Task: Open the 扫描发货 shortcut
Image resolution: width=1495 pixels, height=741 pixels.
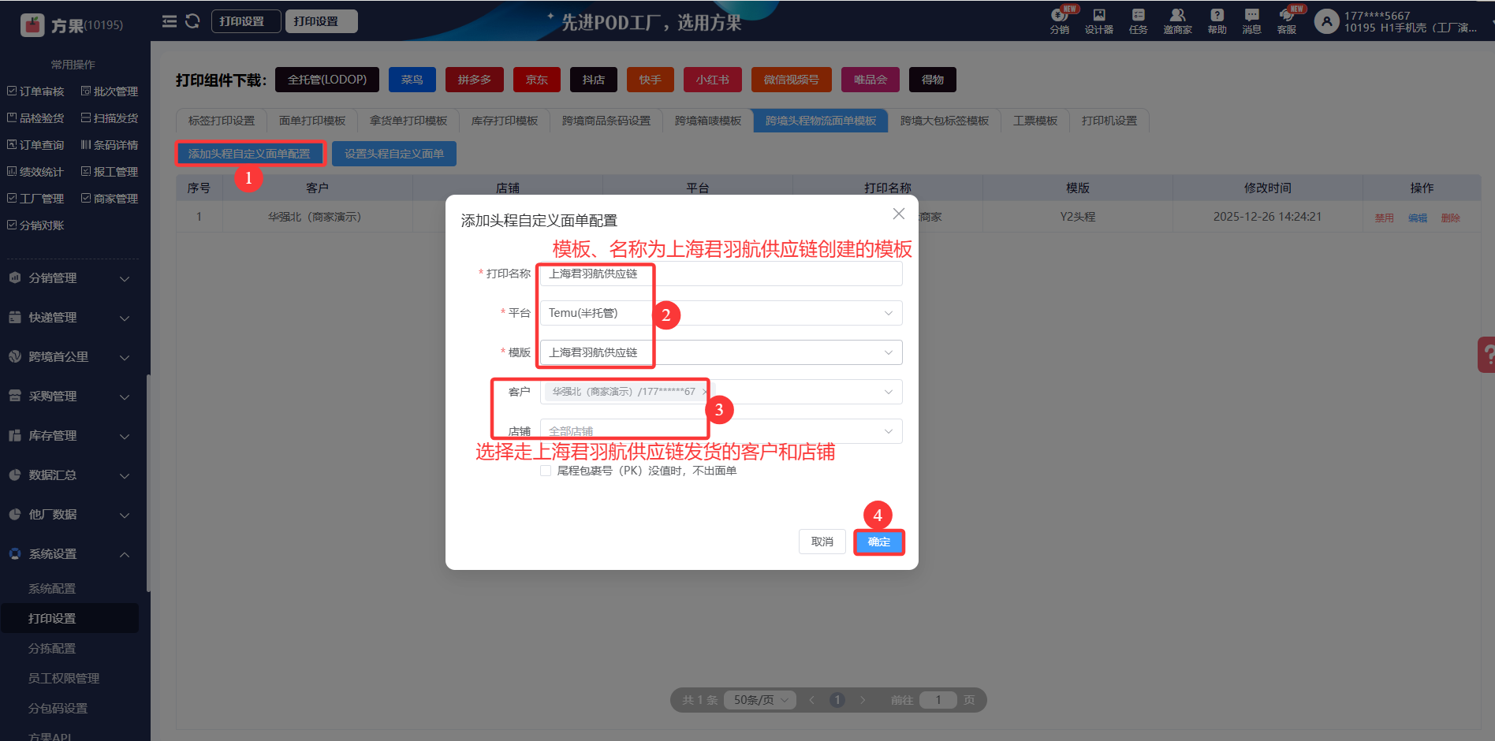Action: click(x=110, y=118)
